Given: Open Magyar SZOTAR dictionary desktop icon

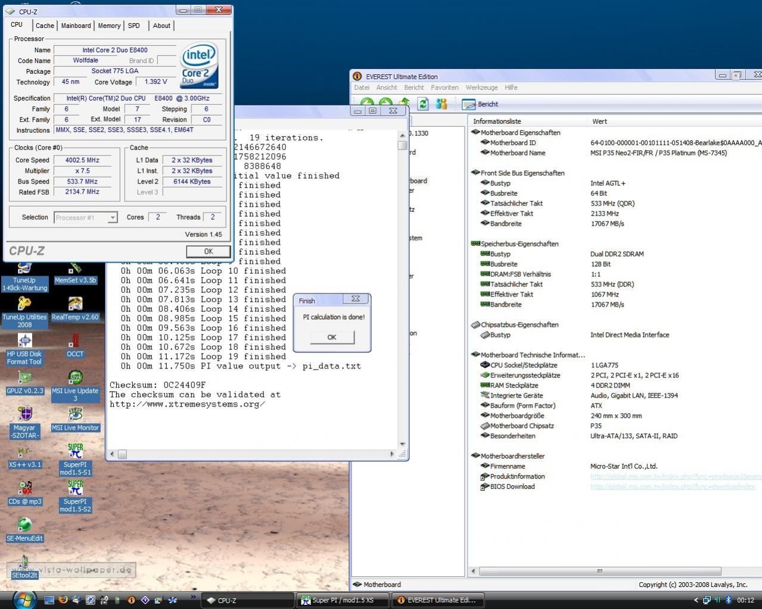Looking at the screenshot, I should (24, 424).
